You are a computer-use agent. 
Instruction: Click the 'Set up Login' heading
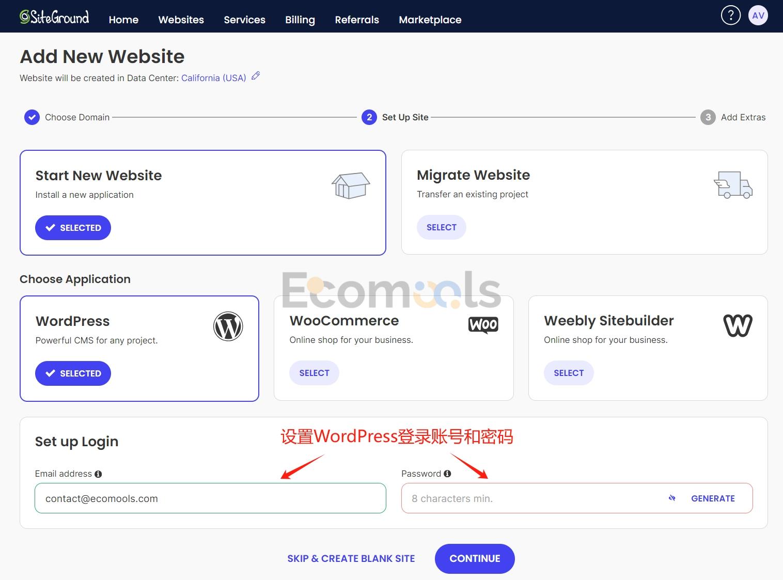76,442
